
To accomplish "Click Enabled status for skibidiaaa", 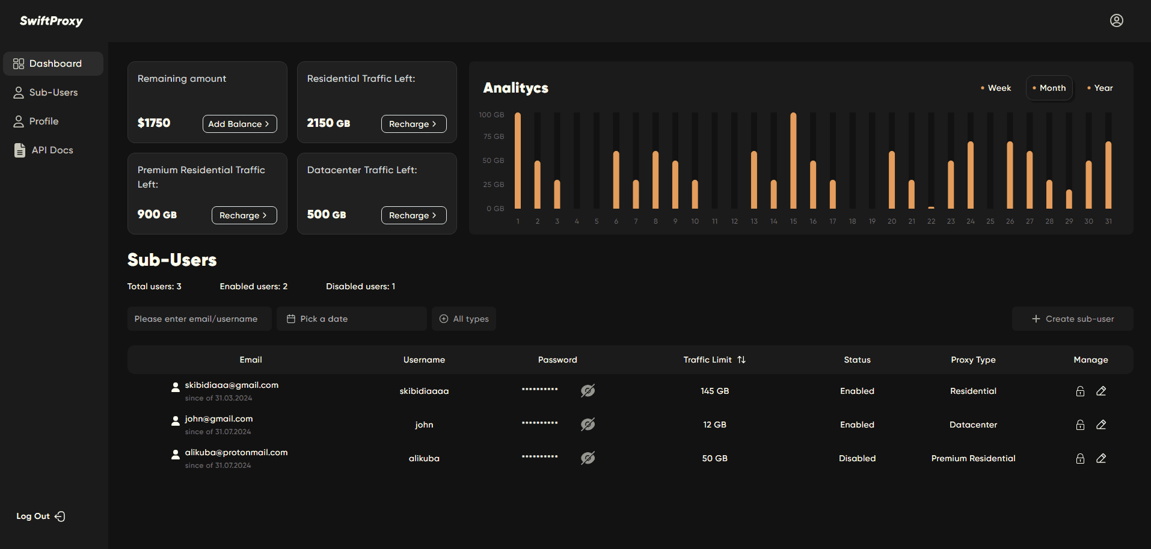I will [x=857, y=391].
